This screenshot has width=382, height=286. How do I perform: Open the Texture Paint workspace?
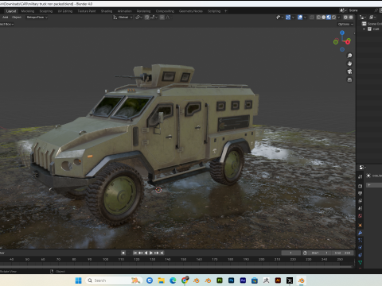(87, 11)
